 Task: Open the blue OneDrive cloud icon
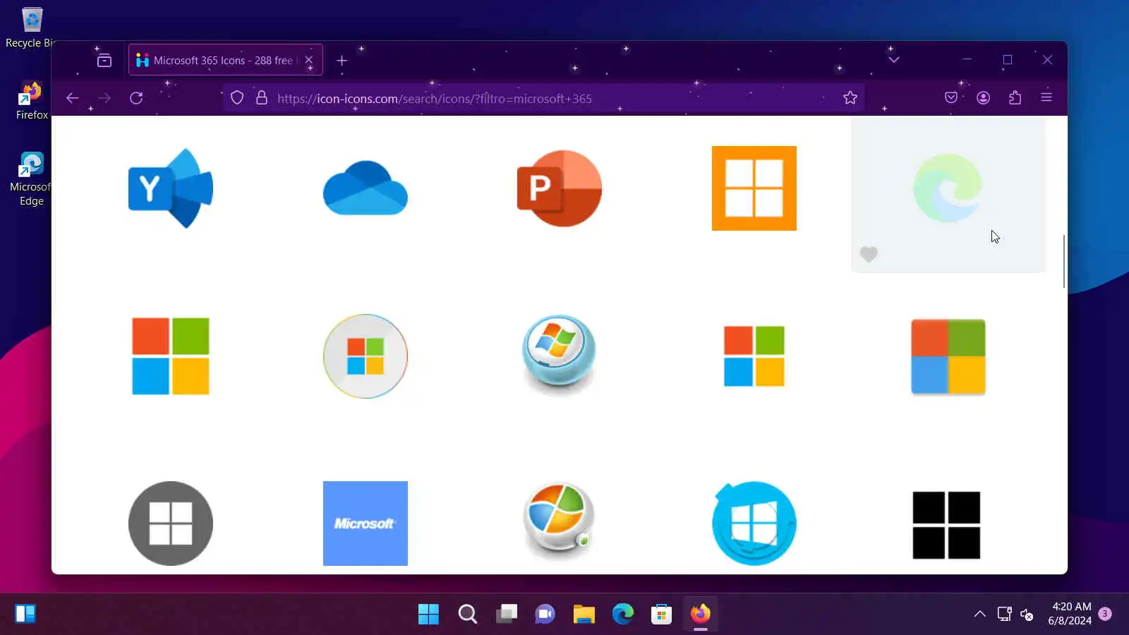(x=366, y=188)
